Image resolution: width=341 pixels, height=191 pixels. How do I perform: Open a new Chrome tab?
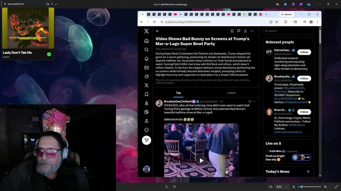[x=266, y=14]
